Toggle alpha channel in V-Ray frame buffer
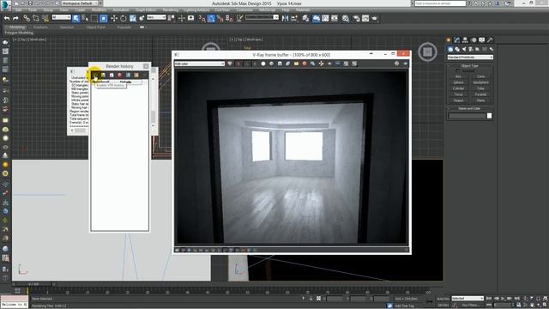Screen dimensions: 549x309 click(263, 64)
